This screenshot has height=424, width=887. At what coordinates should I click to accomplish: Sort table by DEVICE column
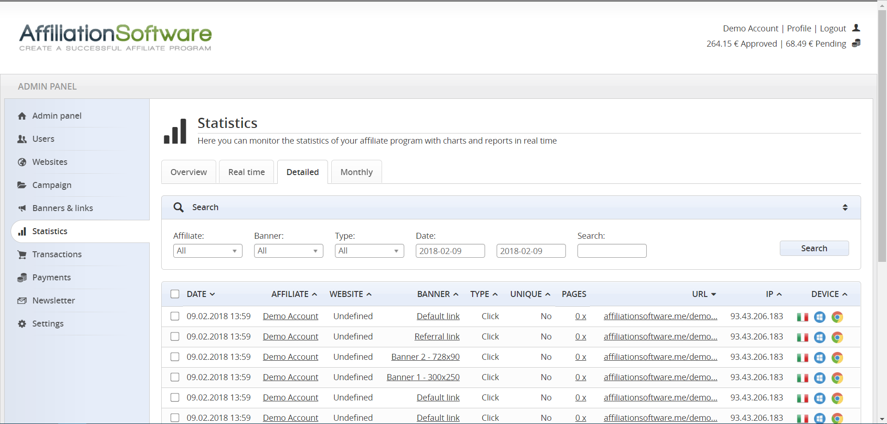pyautogui.click(x=829, y=294)
